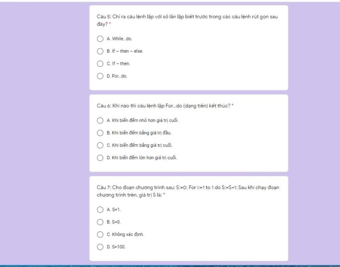
Task: Select answer A. While...do for Câu 5
Action: (100, 39)
